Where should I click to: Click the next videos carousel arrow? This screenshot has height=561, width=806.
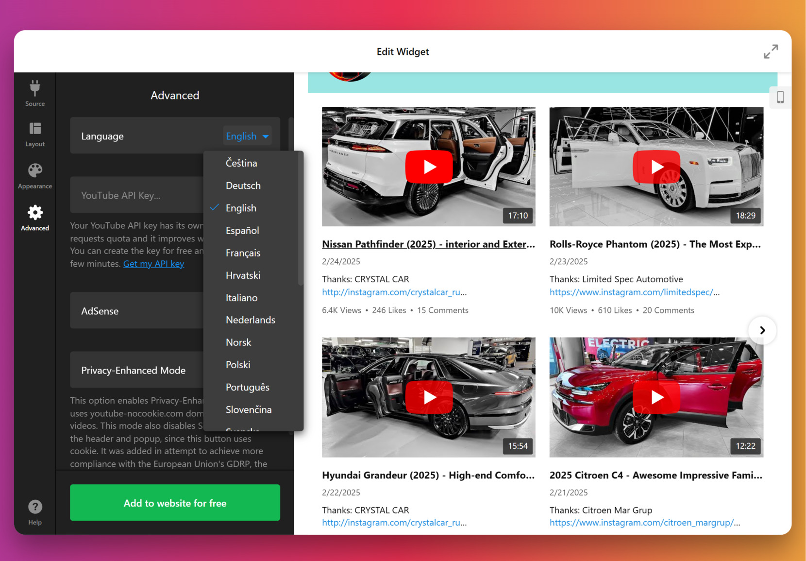click(762, 330)
